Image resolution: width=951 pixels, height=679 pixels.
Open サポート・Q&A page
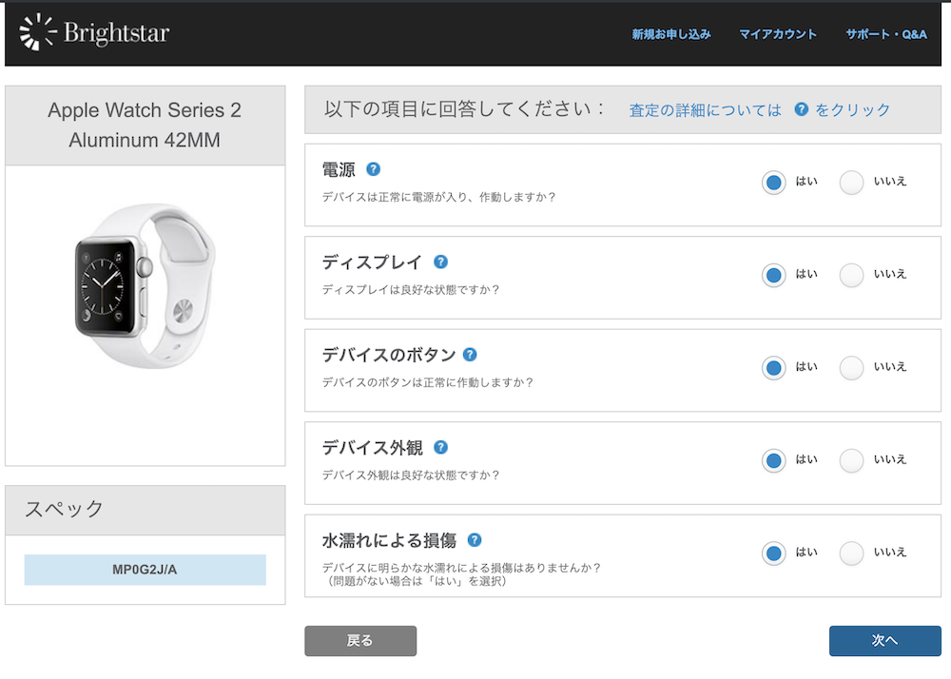pos(886,34)
